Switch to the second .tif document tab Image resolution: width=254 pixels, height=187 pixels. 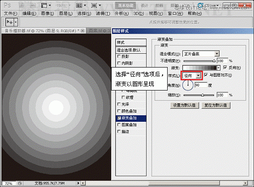point(99,31)
